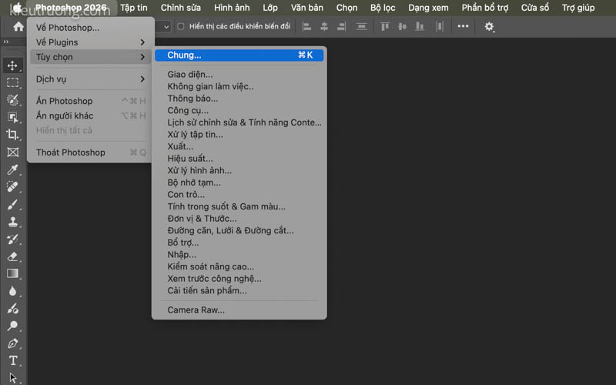
Task: Select Con trỏ... preferences entry
Action: (239, 195)
